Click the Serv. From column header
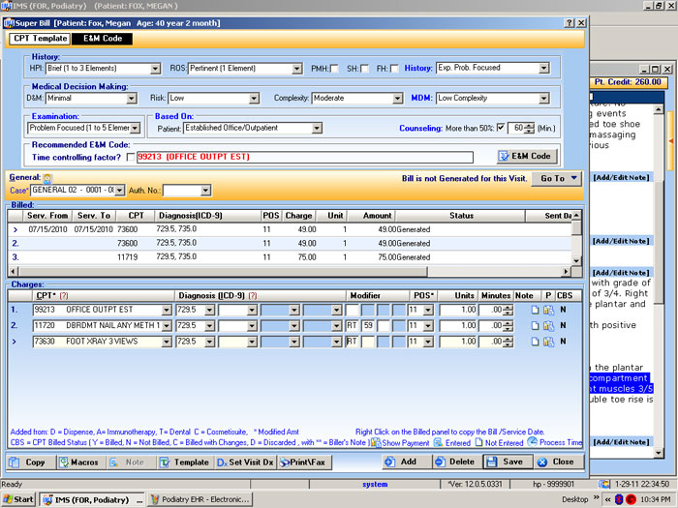The height and width of the screenshot is (508, 678). pos(47,216)
